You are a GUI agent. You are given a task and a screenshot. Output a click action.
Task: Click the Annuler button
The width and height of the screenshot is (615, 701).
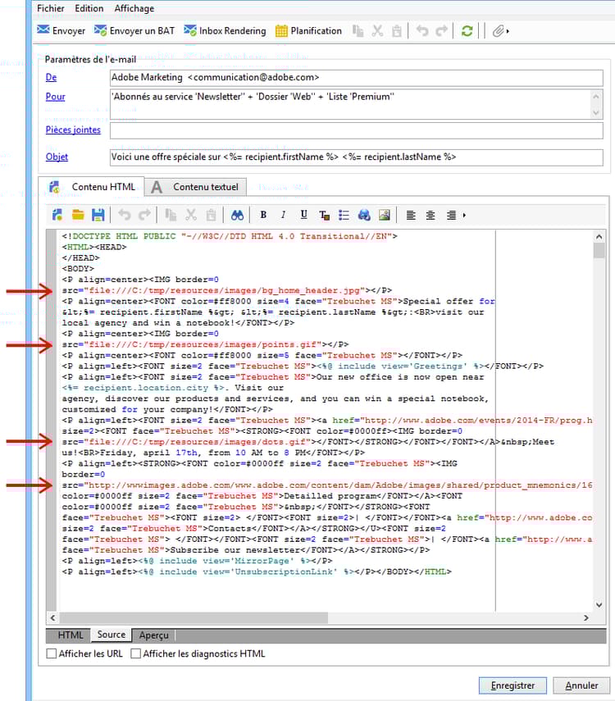pos(581,685)
